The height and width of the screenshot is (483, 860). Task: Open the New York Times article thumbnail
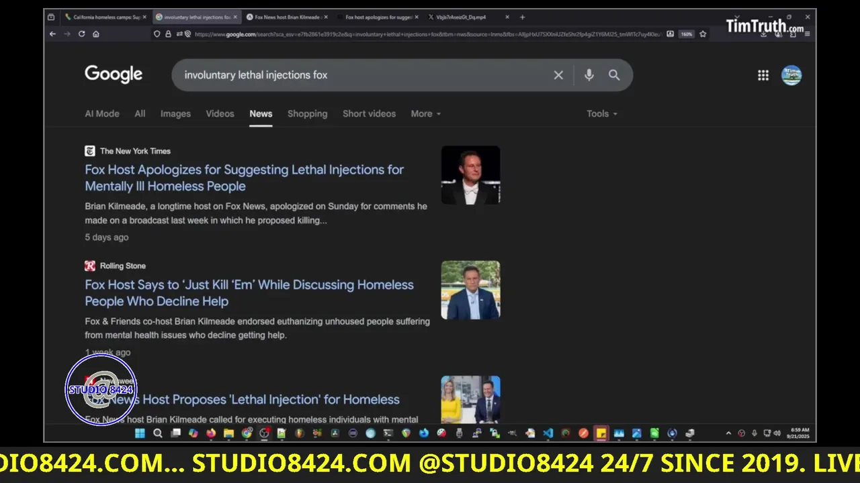[470, 175]
